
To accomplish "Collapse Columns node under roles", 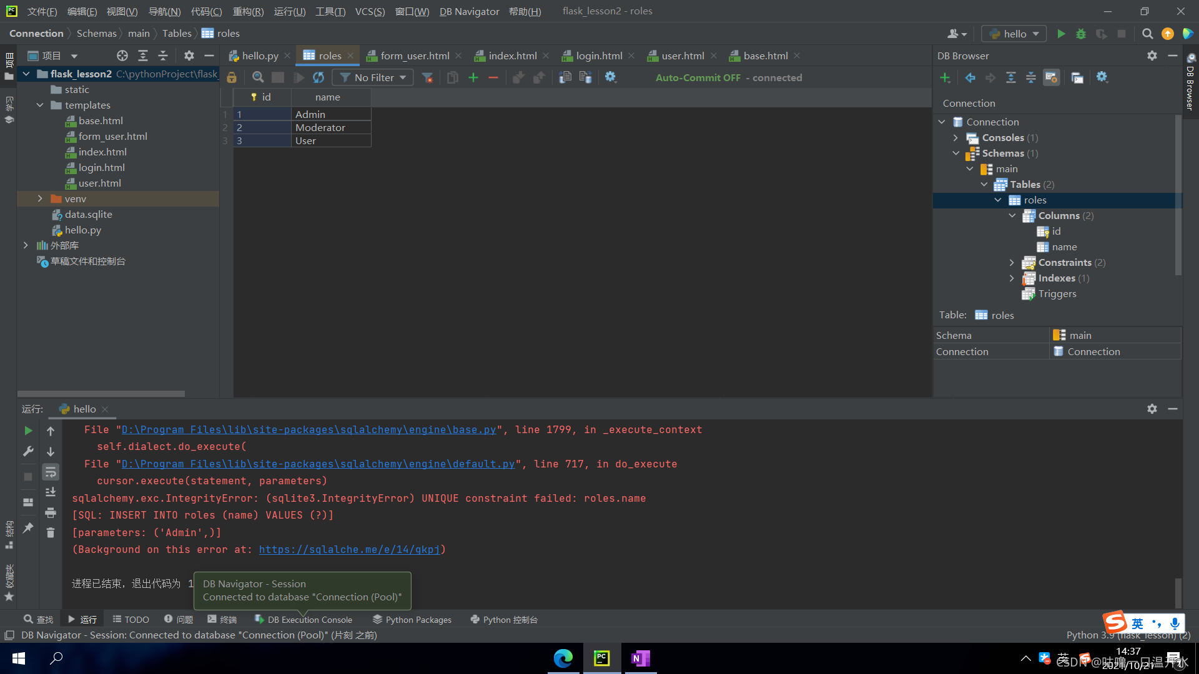I will (1012, 215).
